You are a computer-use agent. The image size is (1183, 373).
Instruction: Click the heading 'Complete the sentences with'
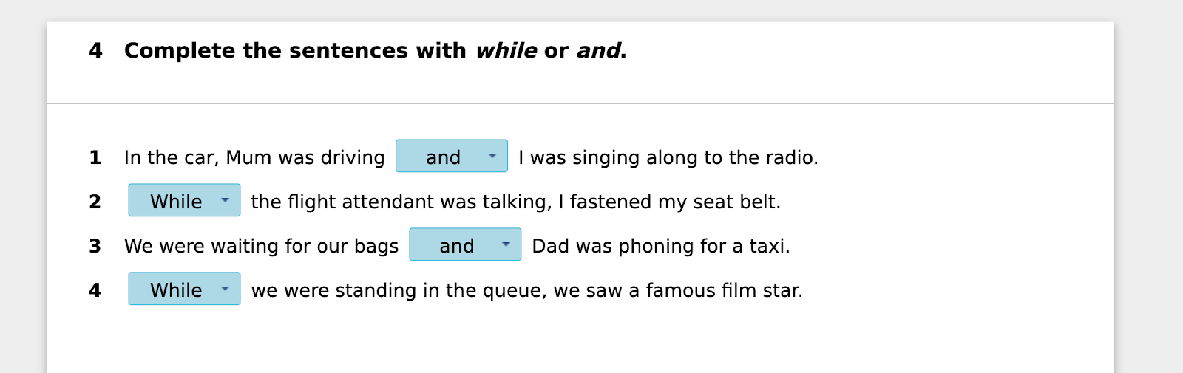[x=294, y=51]
